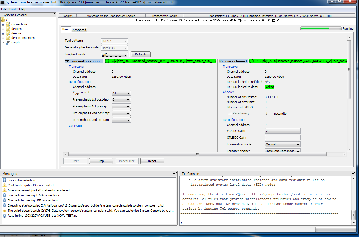Click the horizontal scrollbar in link panel
The height and width of the screenshot is (237, 359).
[197, 154]
